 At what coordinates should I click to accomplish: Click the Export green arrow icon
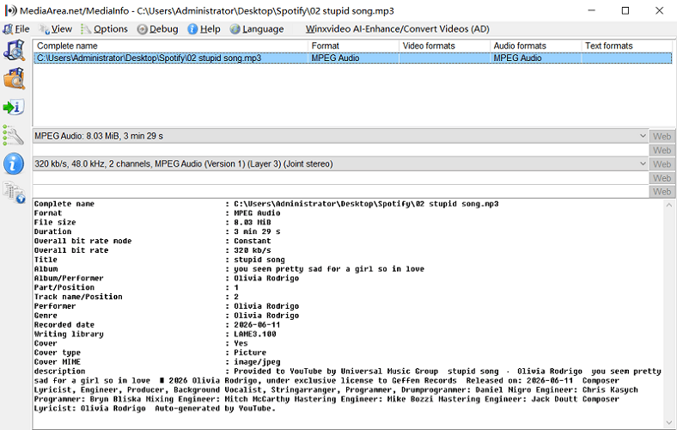[14, 107]
